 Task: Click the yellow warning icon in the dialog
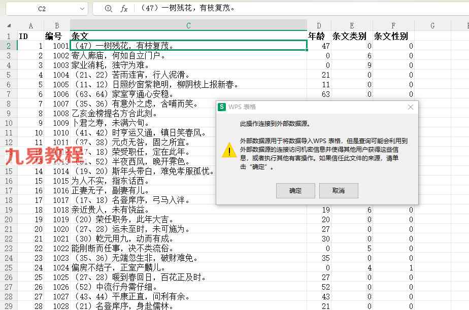(229, 150)
